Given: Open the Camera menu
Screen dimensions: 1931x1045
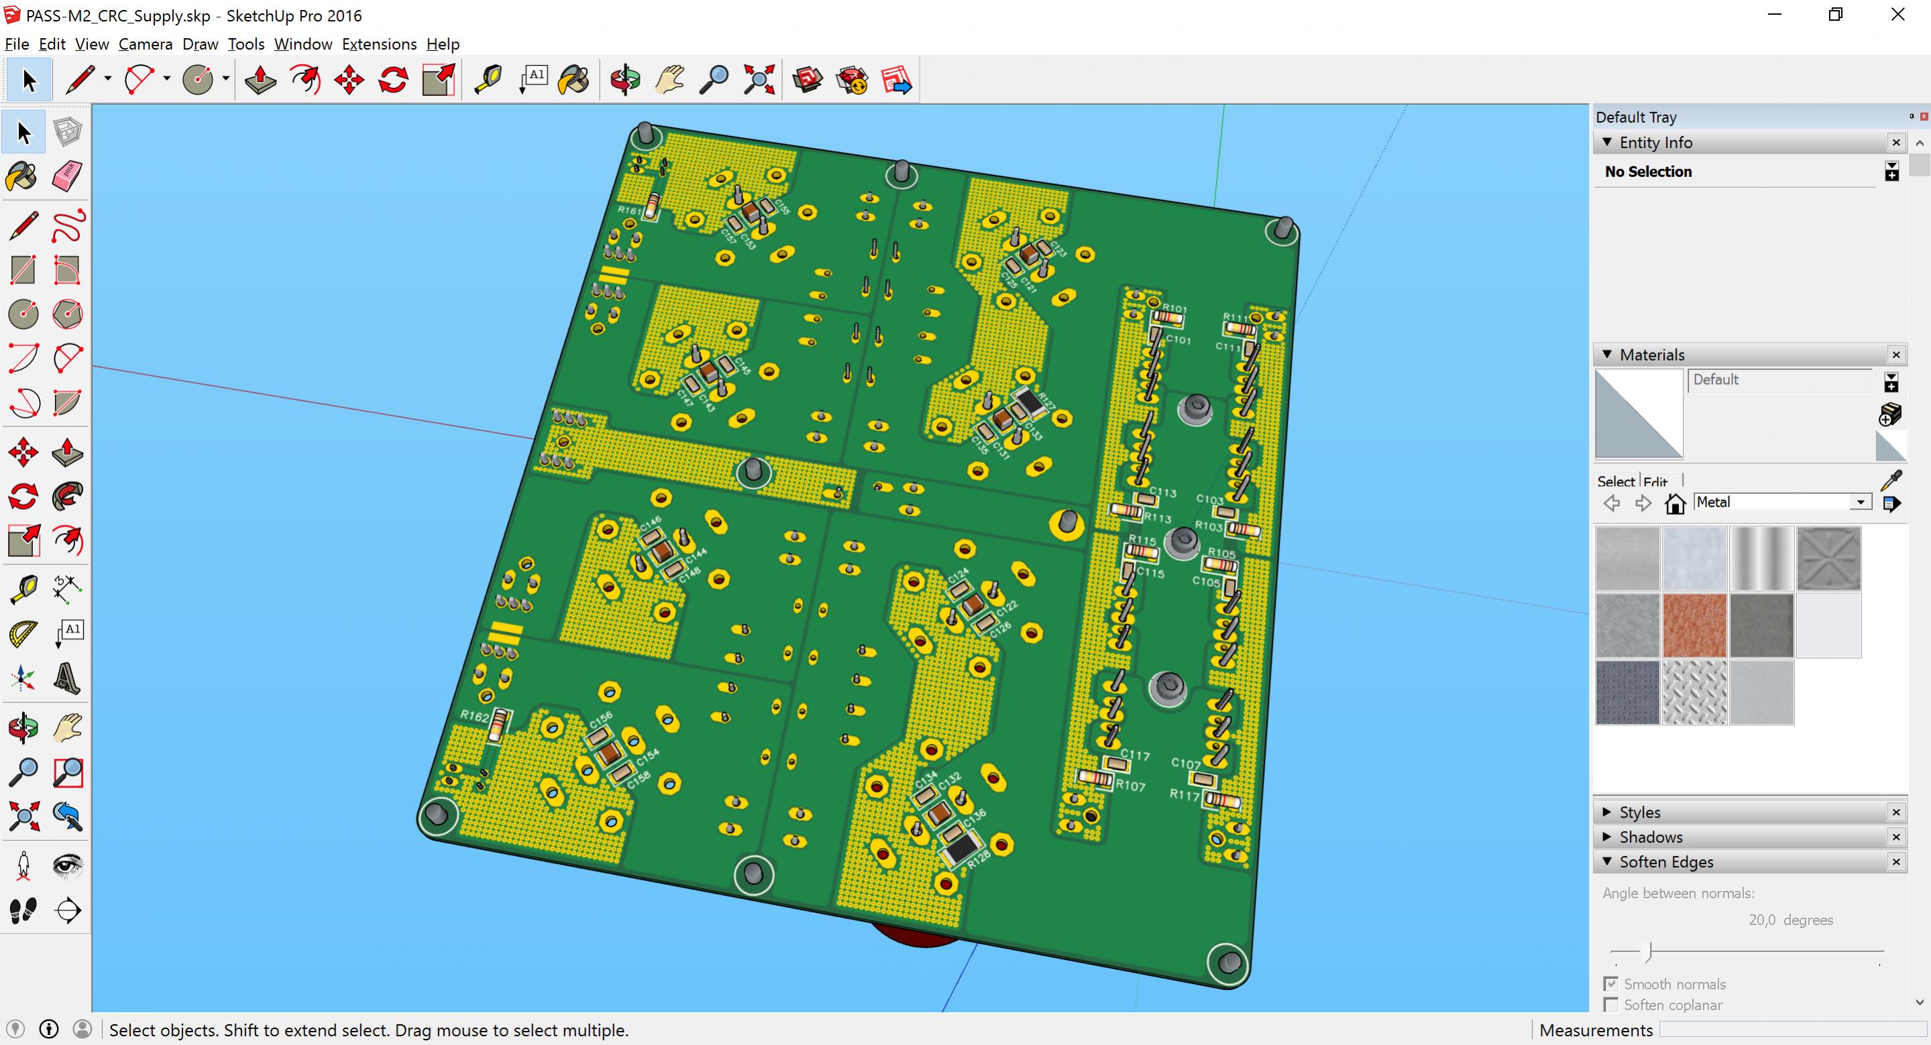Looking at the screenshot, I should (146, 44).
